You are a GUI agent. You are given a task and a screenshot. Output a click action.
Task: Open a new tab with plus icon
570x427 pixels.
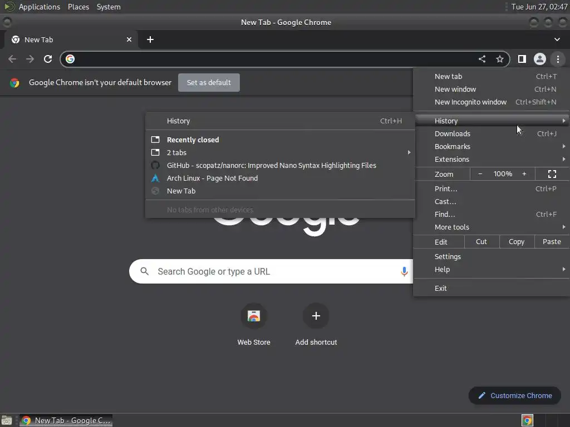[x=150, y=39]
